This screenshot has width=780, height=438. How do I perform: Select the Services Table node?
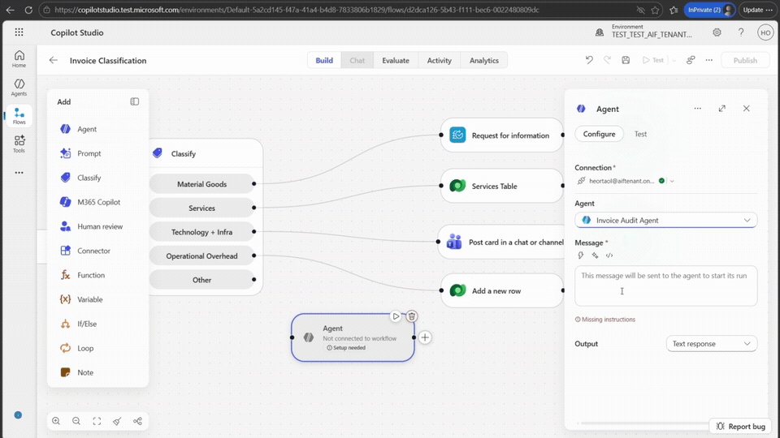click(502, 186)
